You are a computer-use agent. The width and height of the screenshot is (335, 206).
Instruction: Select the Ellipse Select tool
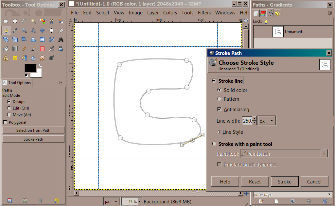pos(15,21)
